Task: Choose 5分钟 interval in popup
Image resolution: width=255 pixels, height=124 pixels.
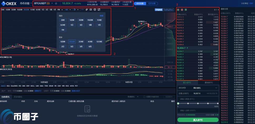Action: pyautogui.click(x=63, y=42)
